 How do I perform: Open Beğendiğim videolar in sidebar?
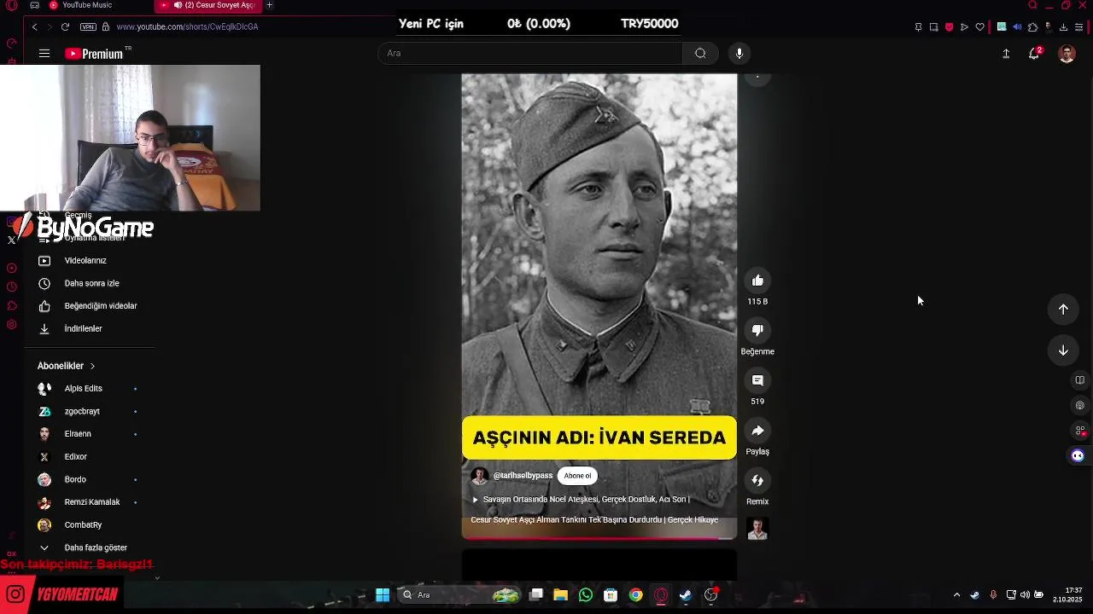(x=90, y=306)
